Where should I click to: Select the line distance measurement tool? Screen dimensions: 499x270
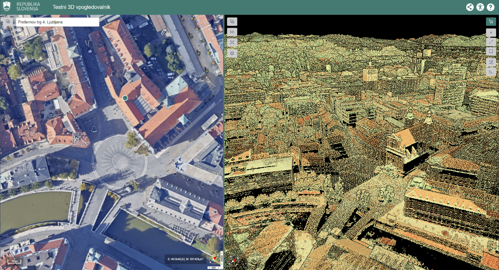[x=491, y=42]
